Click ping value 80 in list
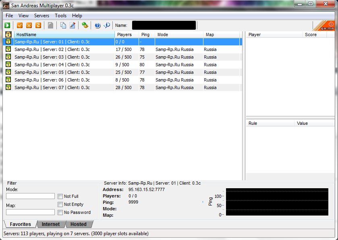 click(x=142, y=65)
